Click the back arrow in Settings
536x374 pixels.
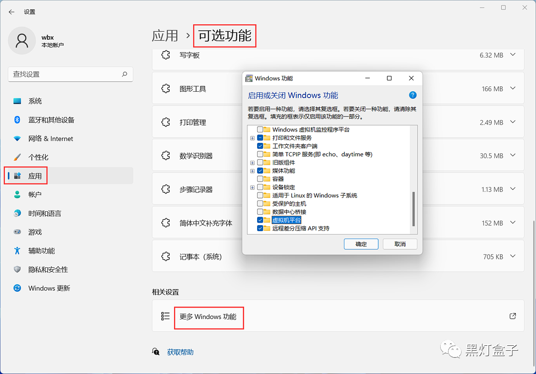click(11, 12)
